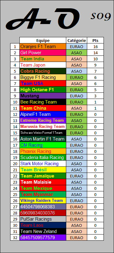The image size is (114, 253).
Task: Click the Bee Racing Team cell
Action: [x=43, y=102]
